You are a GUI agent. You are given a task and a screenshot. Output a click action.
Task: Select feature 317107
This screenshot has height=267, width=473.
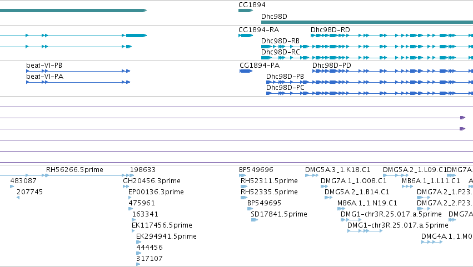pyautogui.click(x=150, y=259)
